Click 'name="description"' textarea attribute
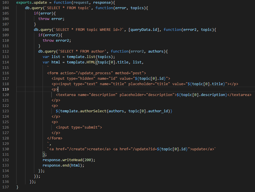This screenshot has height=192, width=255. [x=98, y=95]
